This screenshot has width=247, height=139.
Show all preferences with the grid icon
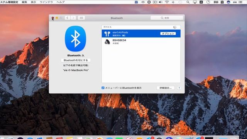tap(81, 18)
